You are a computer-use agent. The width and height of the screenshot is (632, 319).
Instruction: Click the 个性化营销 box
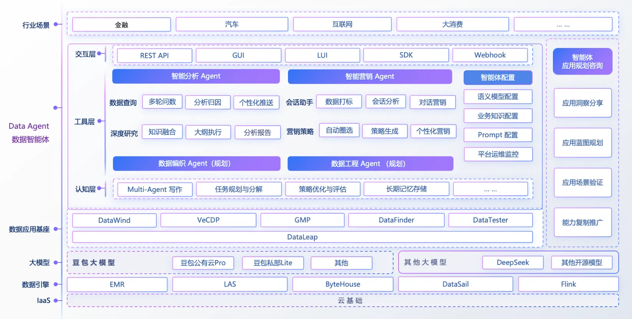point(433,131)
